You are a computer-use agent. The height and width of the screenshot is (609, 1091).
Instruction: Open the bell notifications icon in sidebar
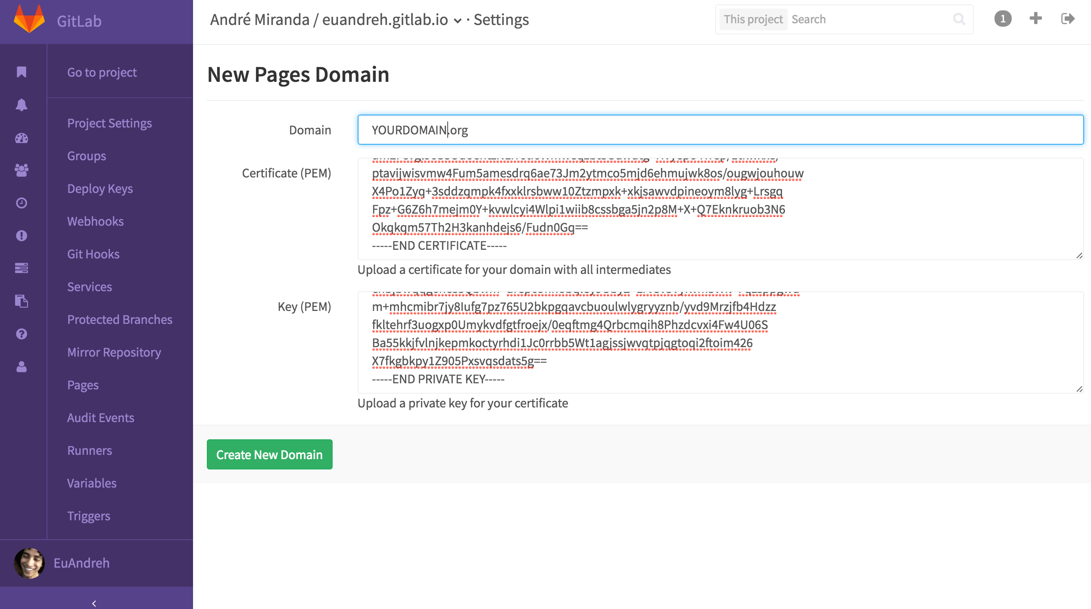click(22, 105)
